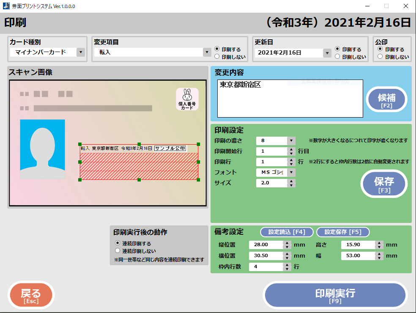
Task: Click the 候補 [F2] button
Action: click(386, 99)
